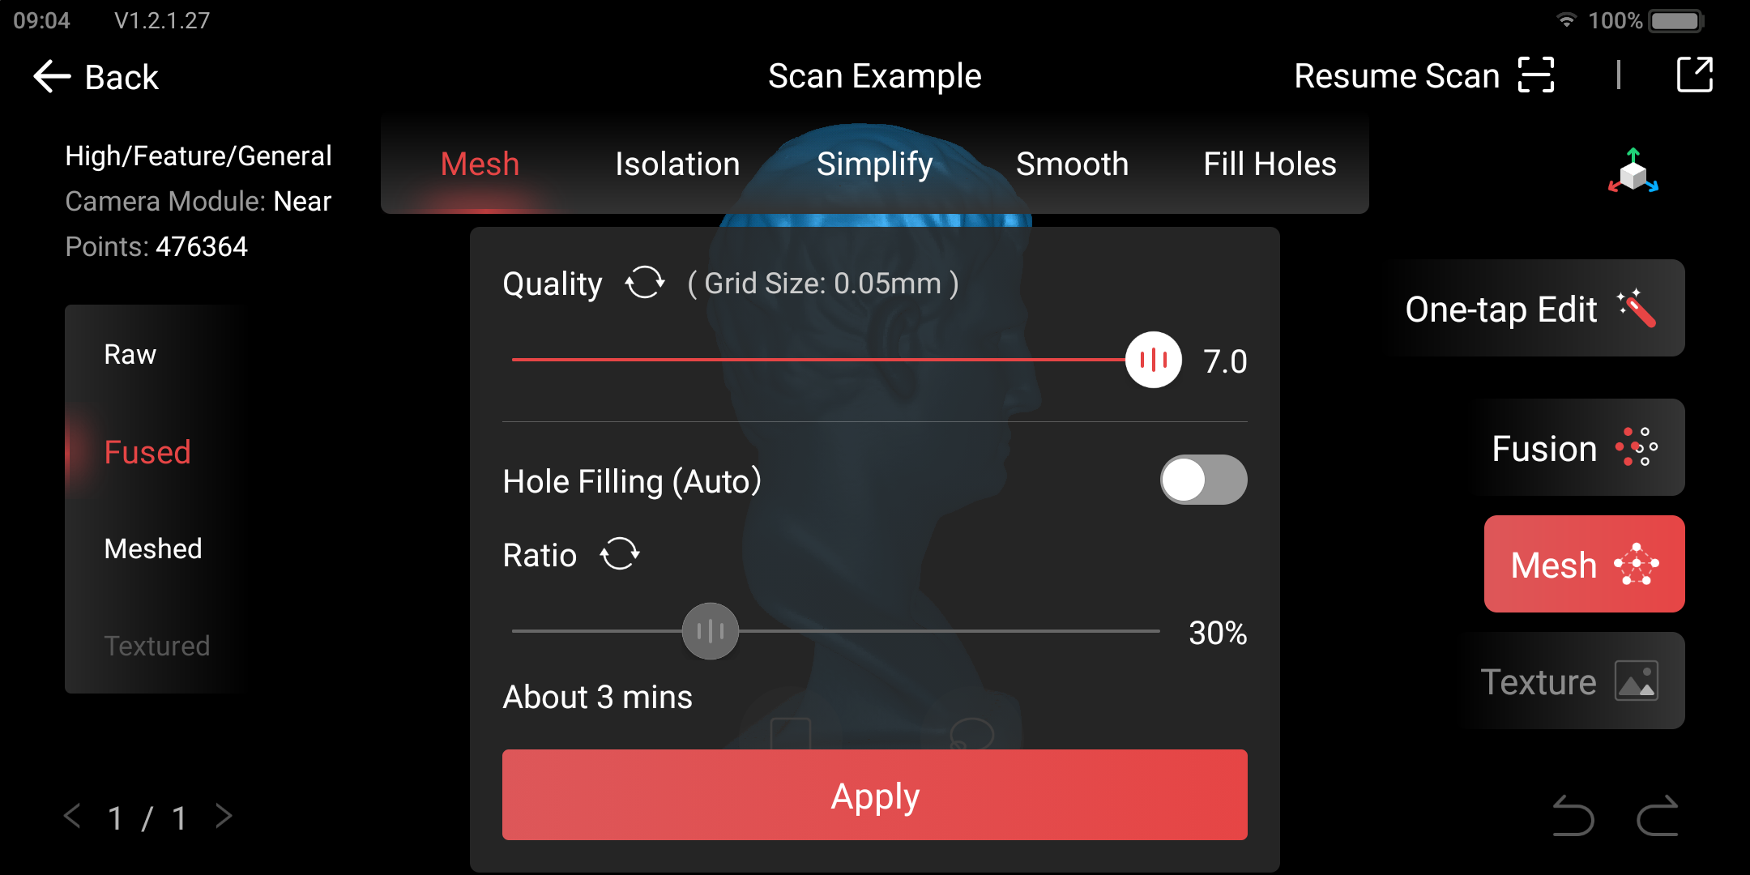Drag the Quality slider to adjust
1750x875 pixels.
coord(1155,360)
